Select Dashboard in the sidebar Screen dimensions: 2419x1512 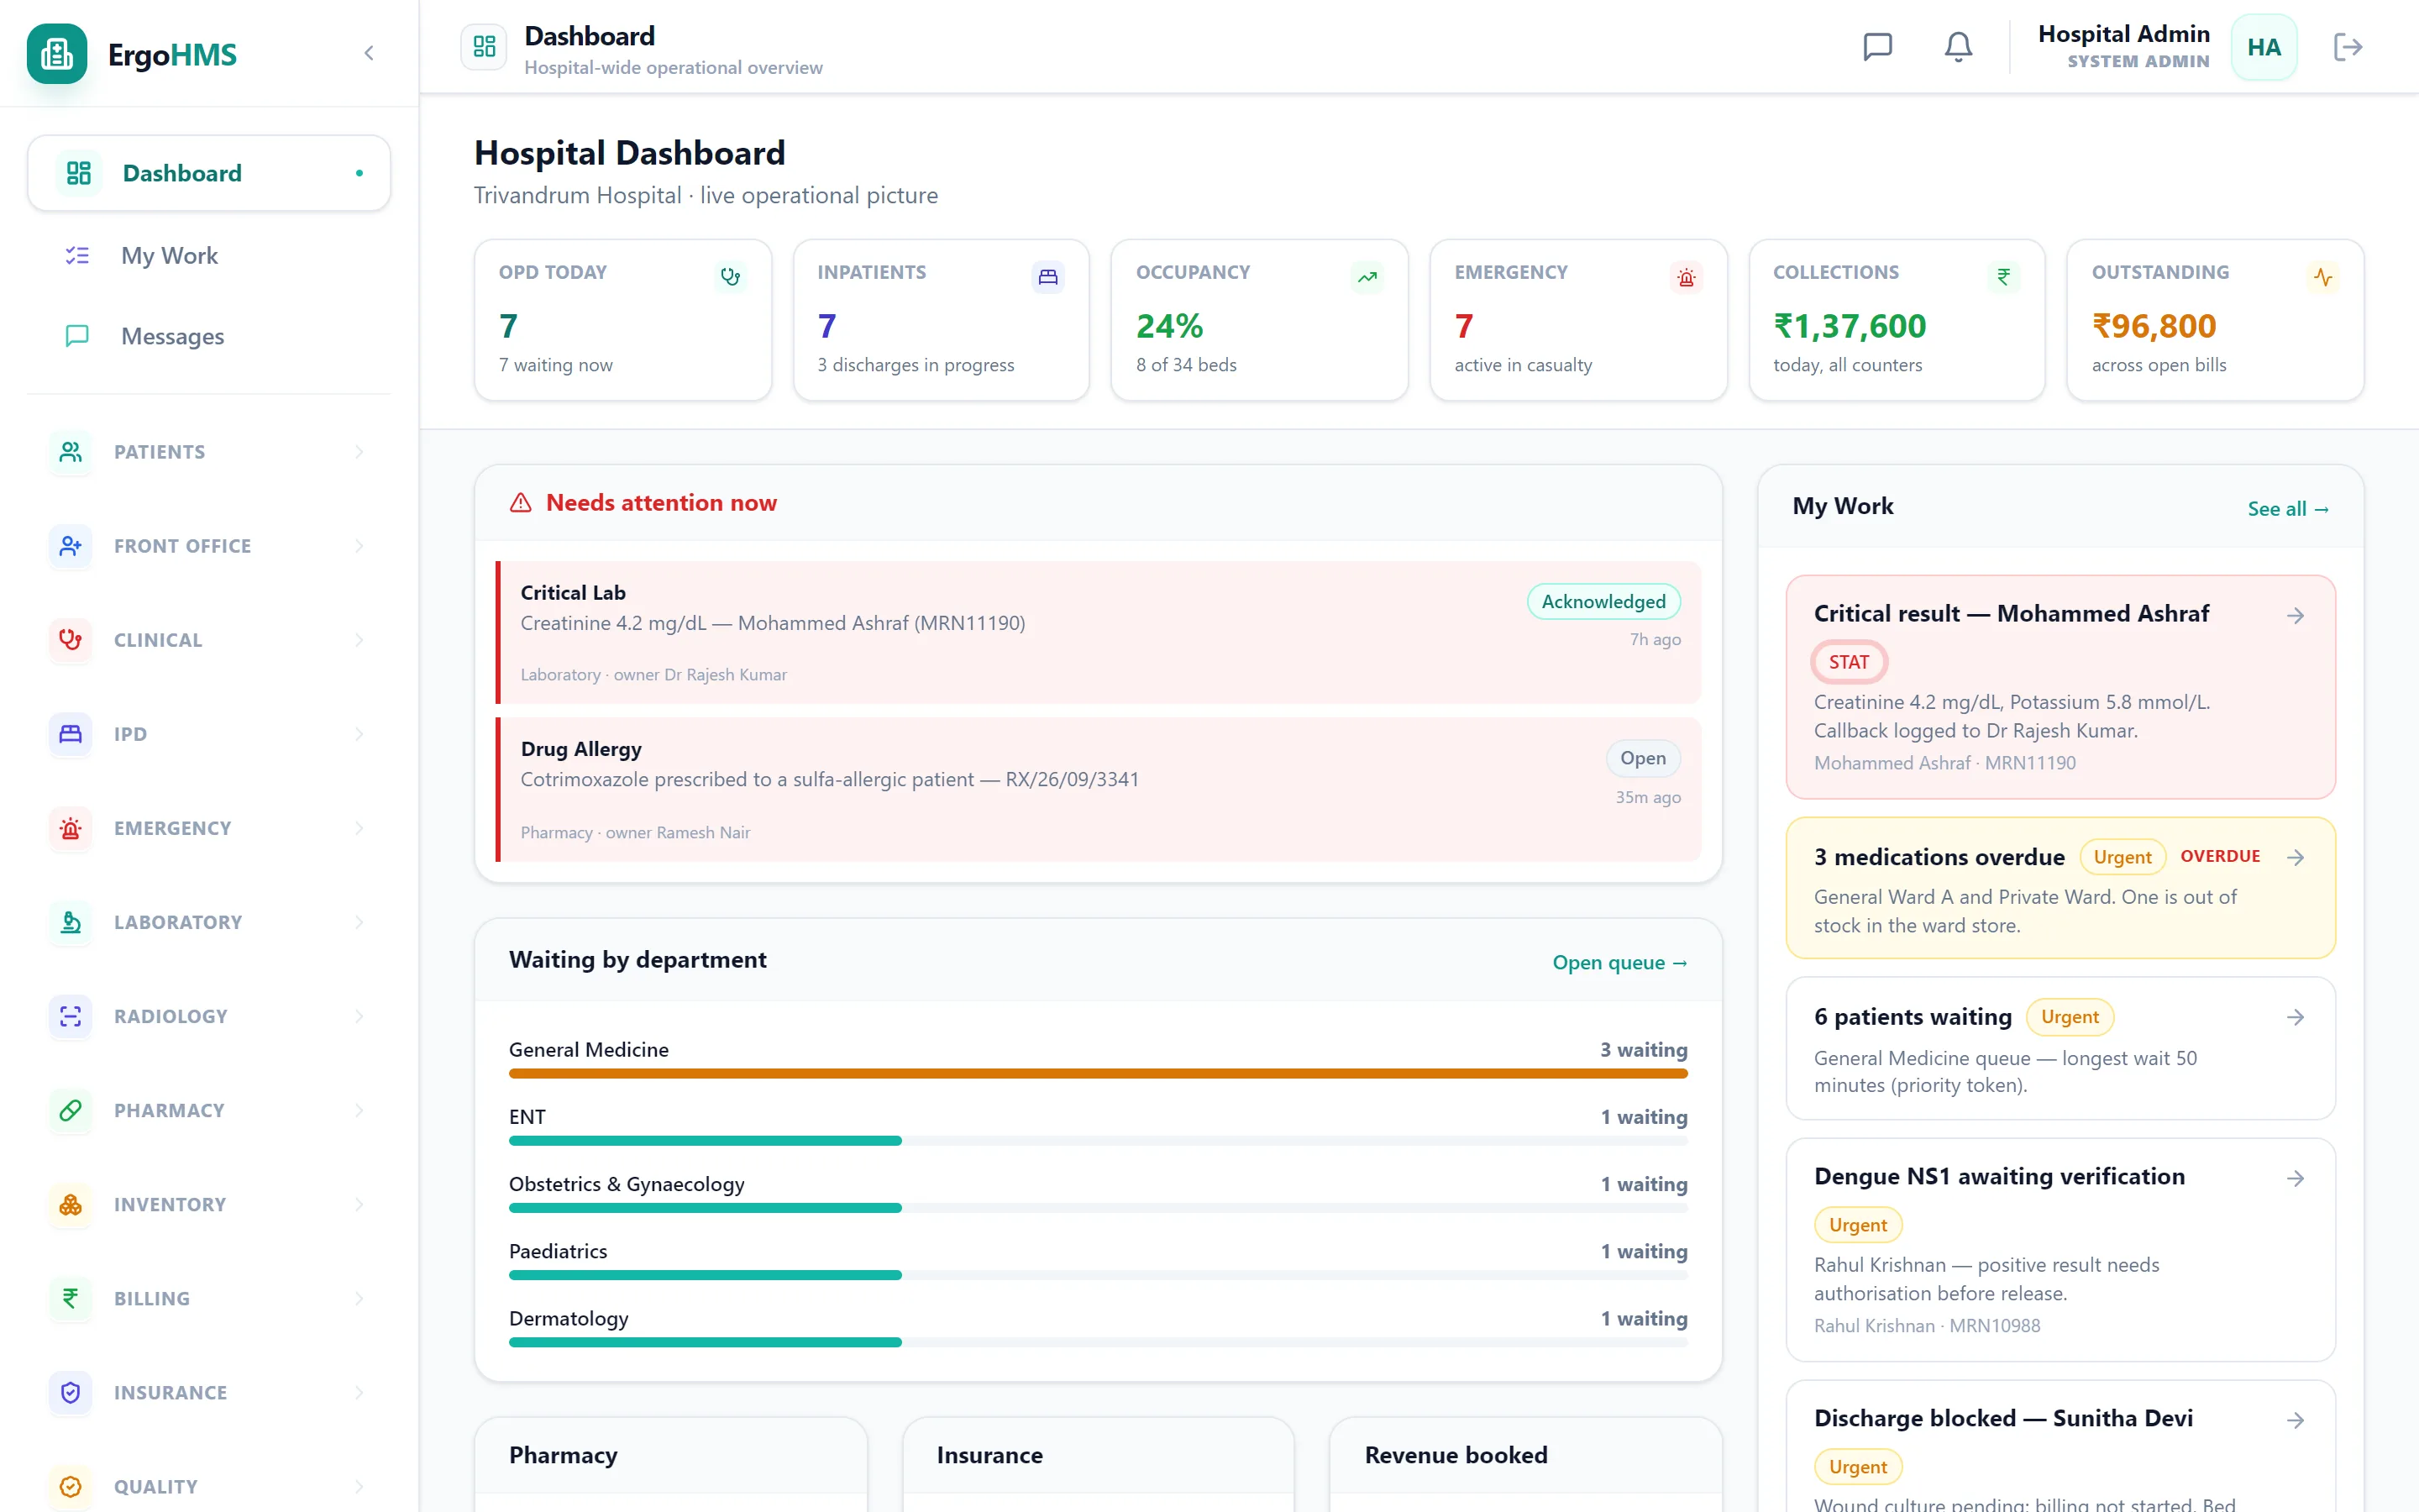tap(209, 173)
